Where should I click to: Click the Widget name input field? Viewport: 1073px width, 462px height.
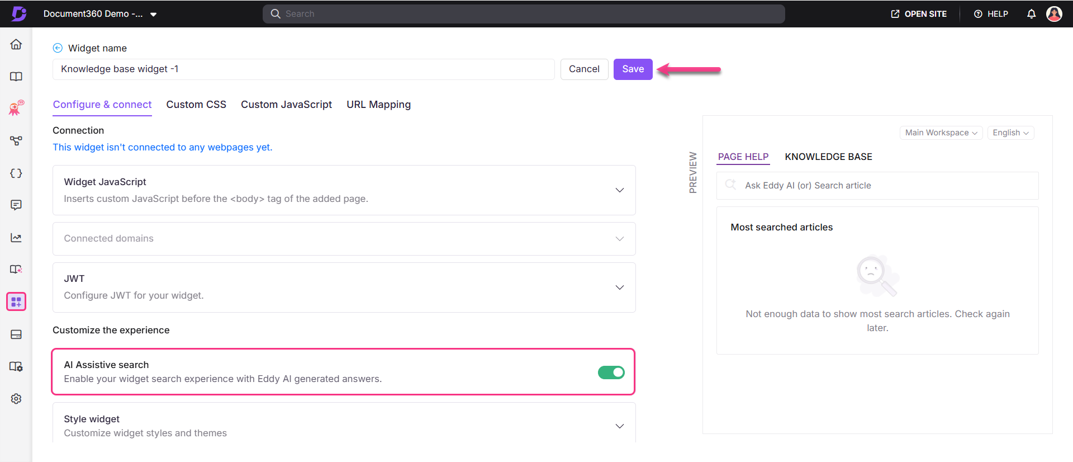(303, 69)
